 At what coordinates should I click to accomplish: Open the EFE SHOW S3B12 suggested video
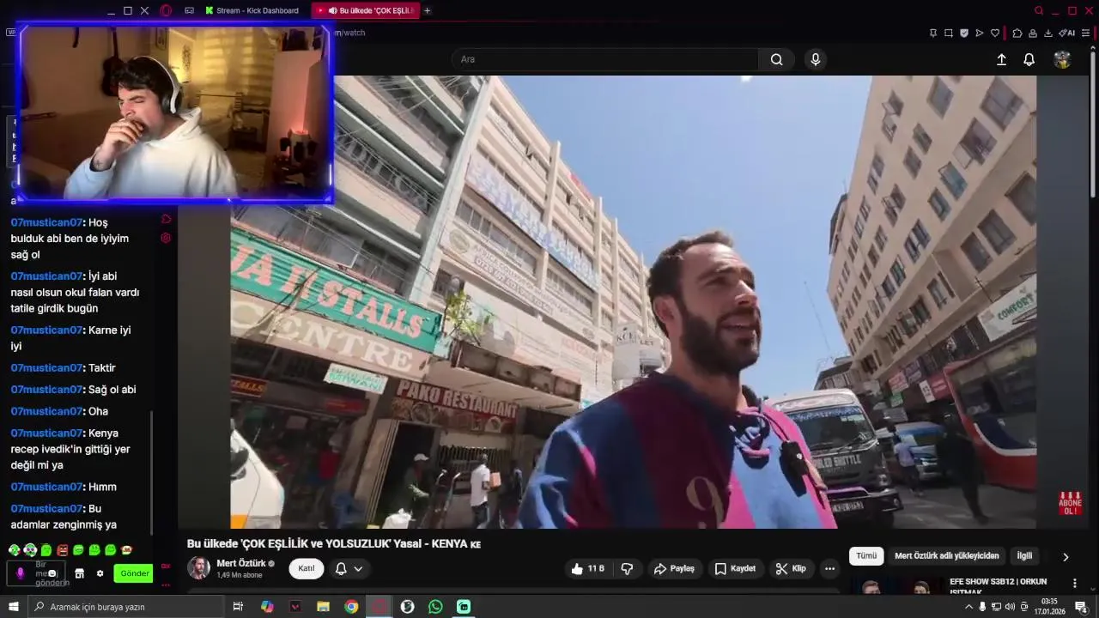click(x=998, y=586)
